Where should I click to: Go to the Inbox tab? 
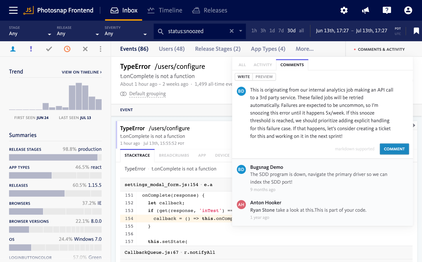[124, 10]
